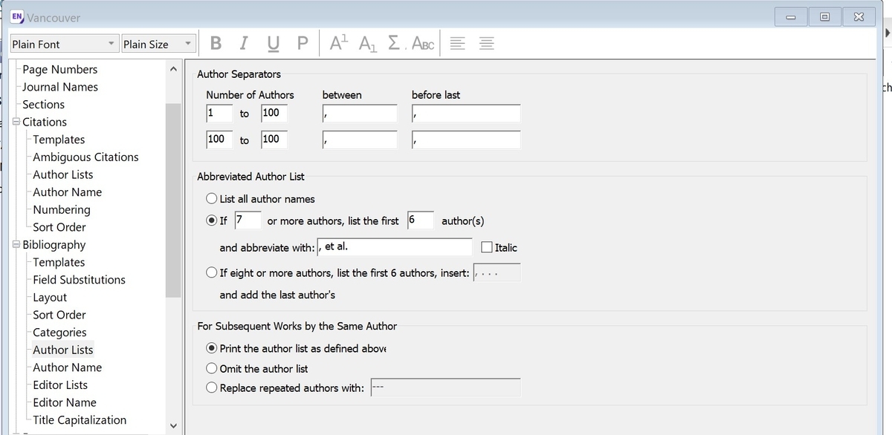892x435 pixels.
Task: Open the Plain Font dropdown
Action: tap(65, 44)
